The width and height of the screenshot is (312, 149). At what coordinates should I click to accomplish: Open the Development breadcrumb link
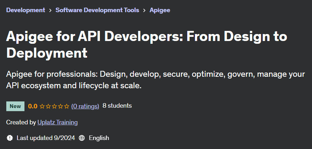coord(26,10)
